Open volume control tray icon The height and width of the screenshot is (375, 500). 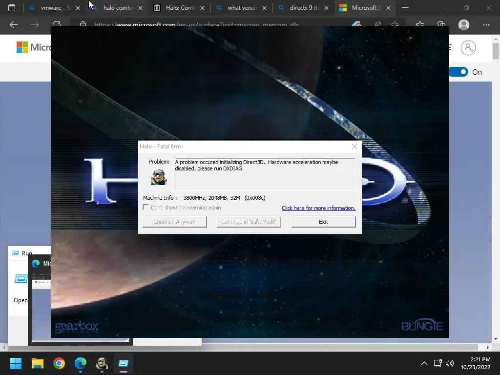[450, 363]
